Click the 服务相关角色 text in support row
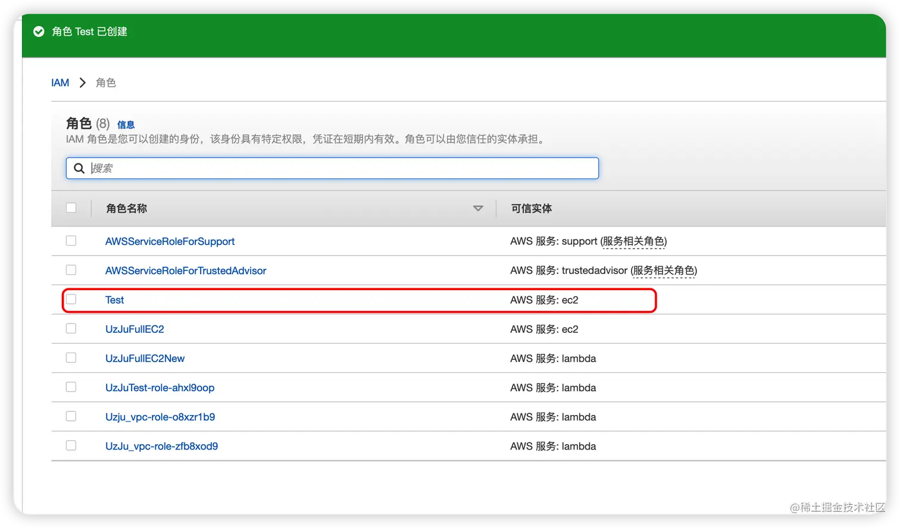900x528 pixels. [633, 241]
